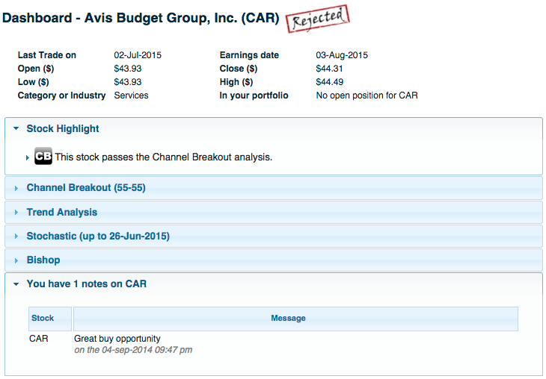The width and height of the screenshot is (546, 379).
Task: Click the Dashboard - Avis Budget Group title
Action: pyautogui.click(x=141, y=18)
